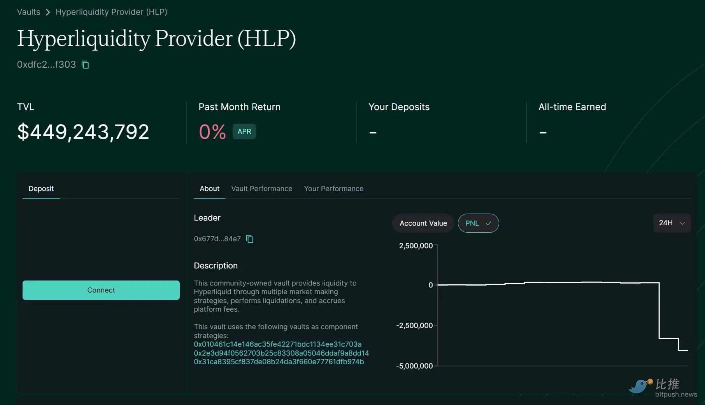
Task: Switch to the Vault Performance tab
Action: pyautogui.click(x=261, y=189)
